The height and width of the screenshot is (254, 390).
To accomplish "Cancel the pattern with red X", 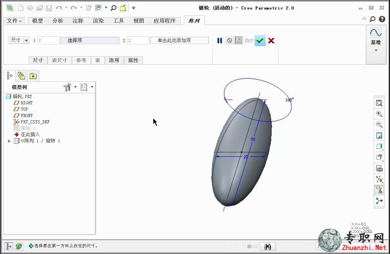I will click(271, 40).
